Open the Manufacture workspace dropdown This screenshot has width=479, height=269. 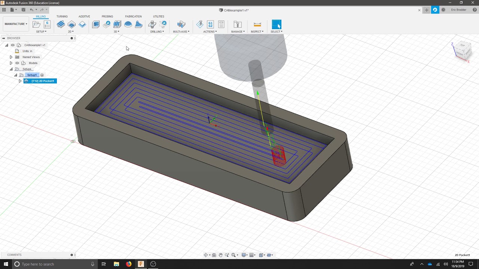click(x=16, y=24)
